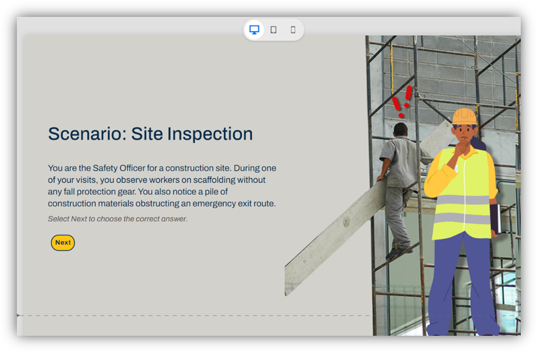Click the dashed divider line below the block

(195, 316)
